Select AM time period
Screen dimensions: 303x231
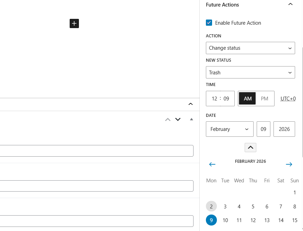pos(247,98)
